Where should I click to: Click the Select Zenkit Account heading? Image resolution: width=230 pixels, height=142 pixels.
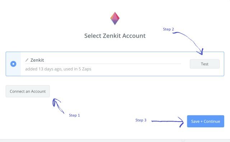[115, 36]
